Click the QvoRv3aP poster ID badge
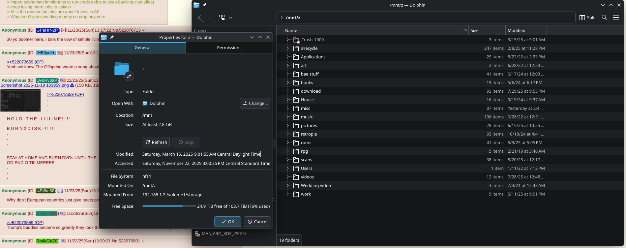Screen dimensions: 626x248 point(47,80)
